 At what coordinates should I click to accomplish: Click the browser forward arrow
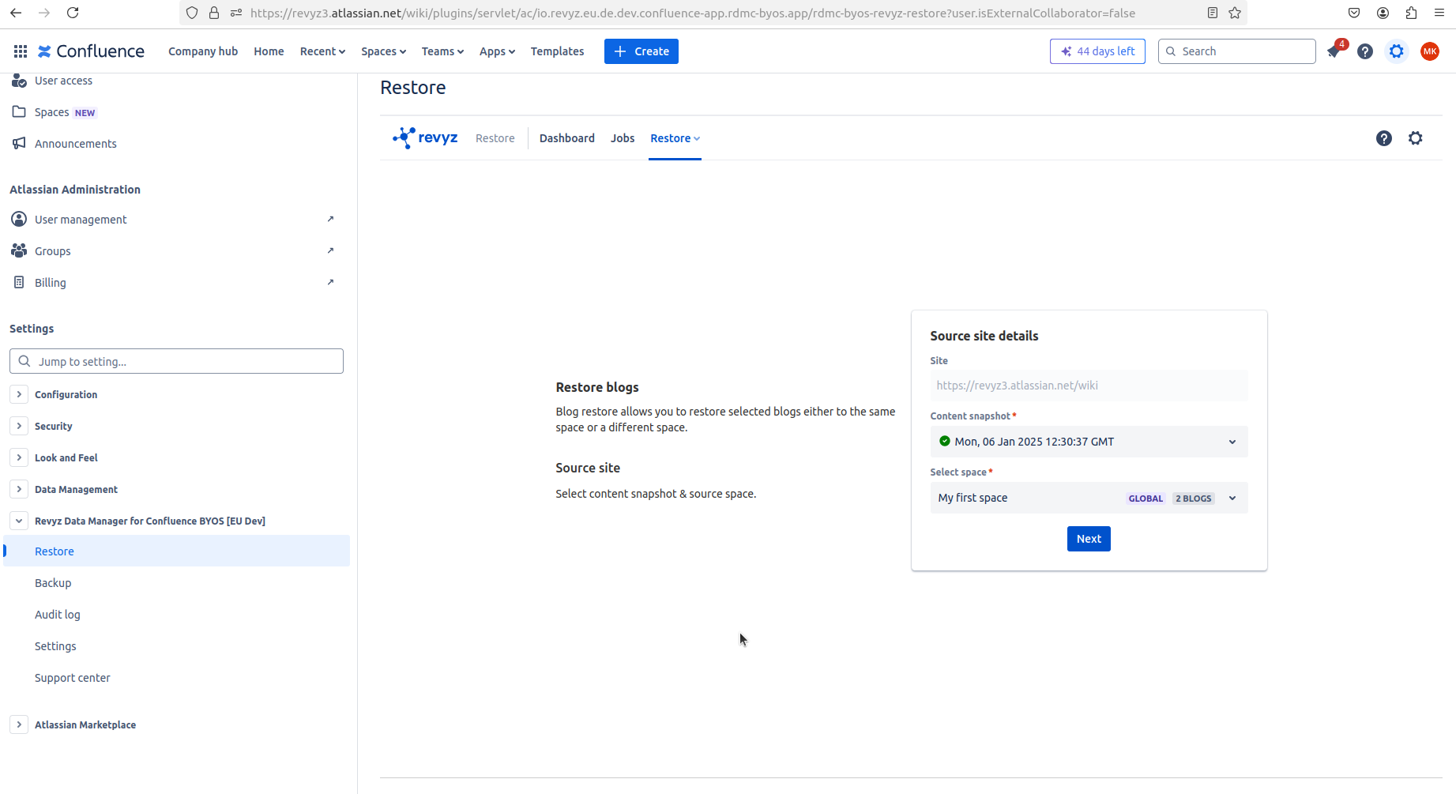tap(44, 13)
